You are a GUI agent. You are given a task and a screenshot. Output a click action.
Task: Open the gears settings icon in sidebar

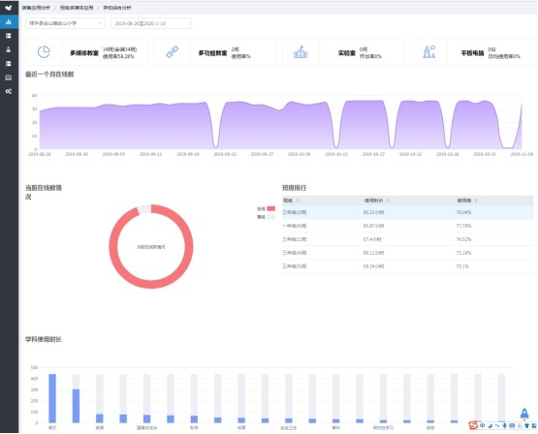click(x=9, y=91)
